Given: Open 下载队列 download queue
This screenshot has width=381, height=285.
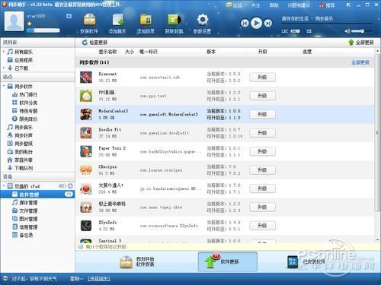Looking at the screenshot, I should click(x=24, y=168).
